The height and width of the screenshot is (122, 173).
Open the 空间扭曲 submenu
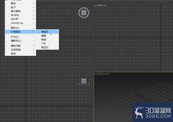point(21,50)
